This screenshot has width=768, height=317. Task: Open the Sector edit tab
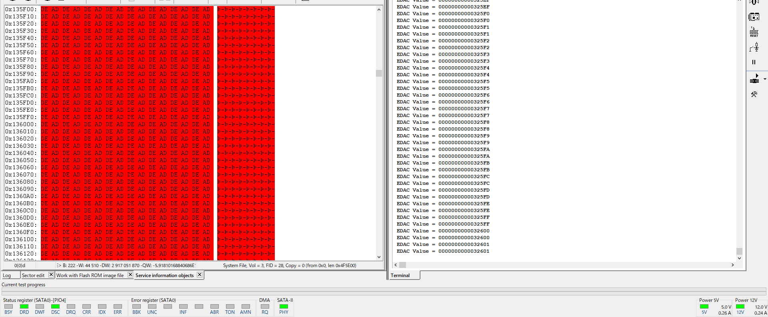[33, 275]
